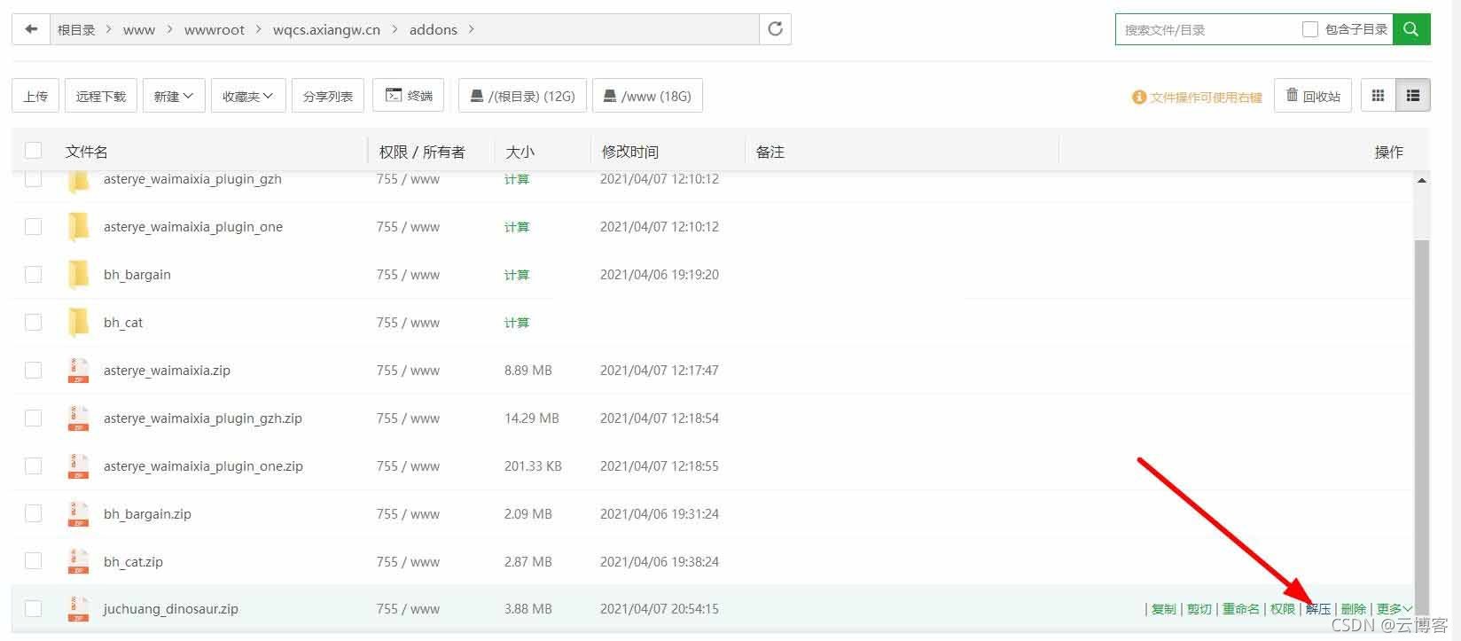Open the 终端 terminal
The image size is (1461, 641).
408,96
